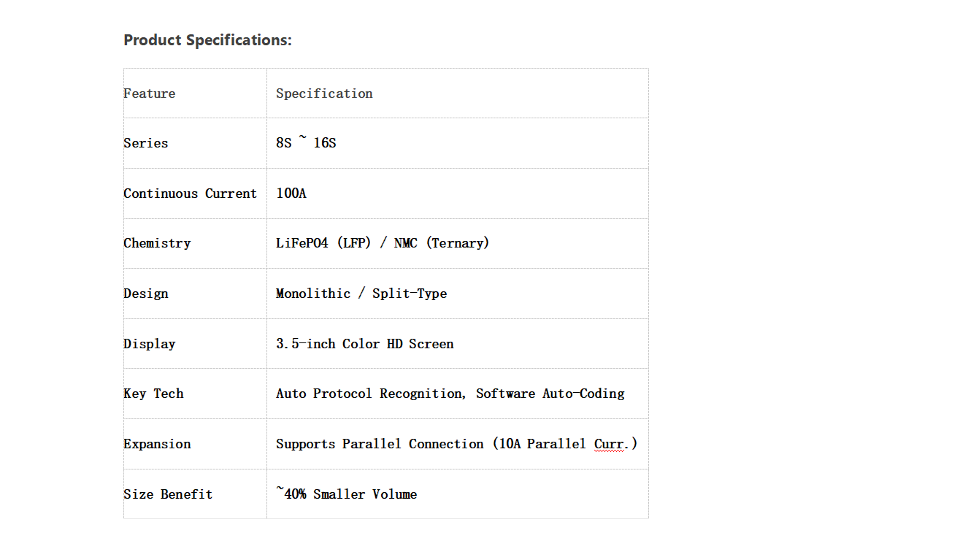Click the Key Tech row label
This screenshot has height=552, width=960.
pyautogui.click(x=153, y=394)
